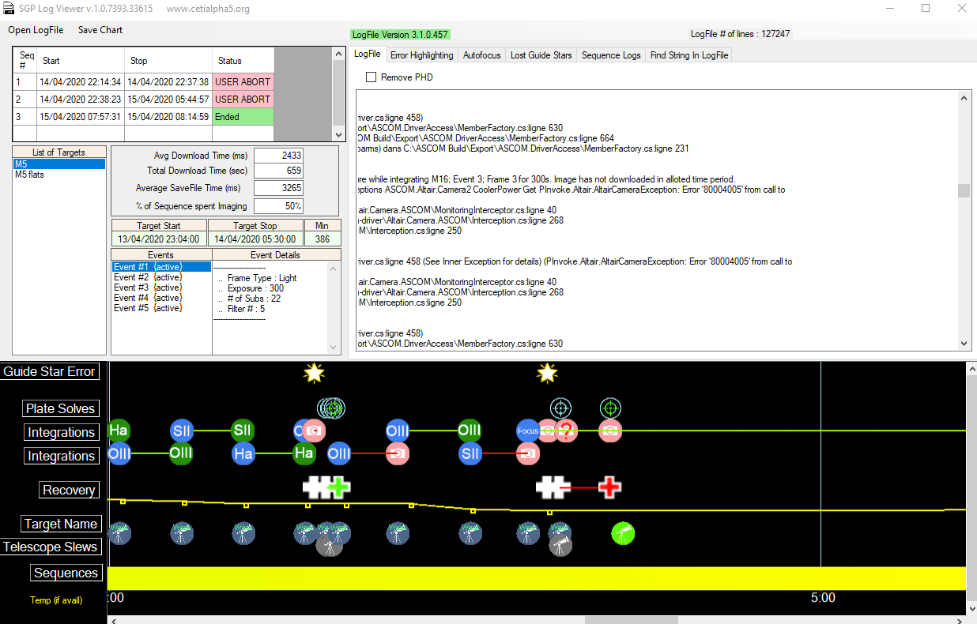
Task: Click the Guide Star Error row label
Action: click(x=50, y=371)
